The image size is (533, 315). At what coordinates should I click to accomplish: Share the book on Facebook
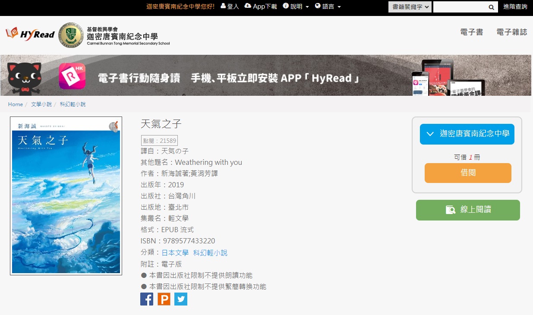pos(147,299)
